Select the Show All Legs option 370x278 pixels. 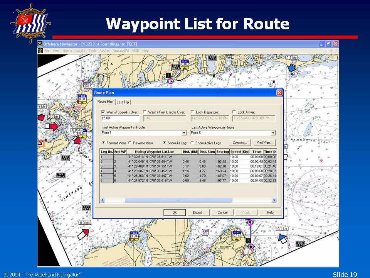(x=165, y=143)
